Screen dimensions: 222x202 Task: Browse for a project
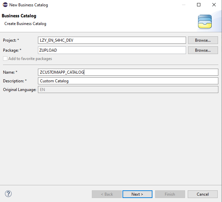(x=203, y=40)
